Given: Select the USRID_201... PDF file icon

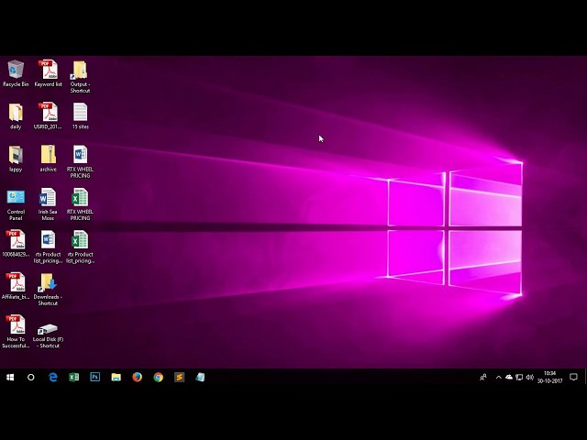Looking at the screenshot, I should coord(48,116).
